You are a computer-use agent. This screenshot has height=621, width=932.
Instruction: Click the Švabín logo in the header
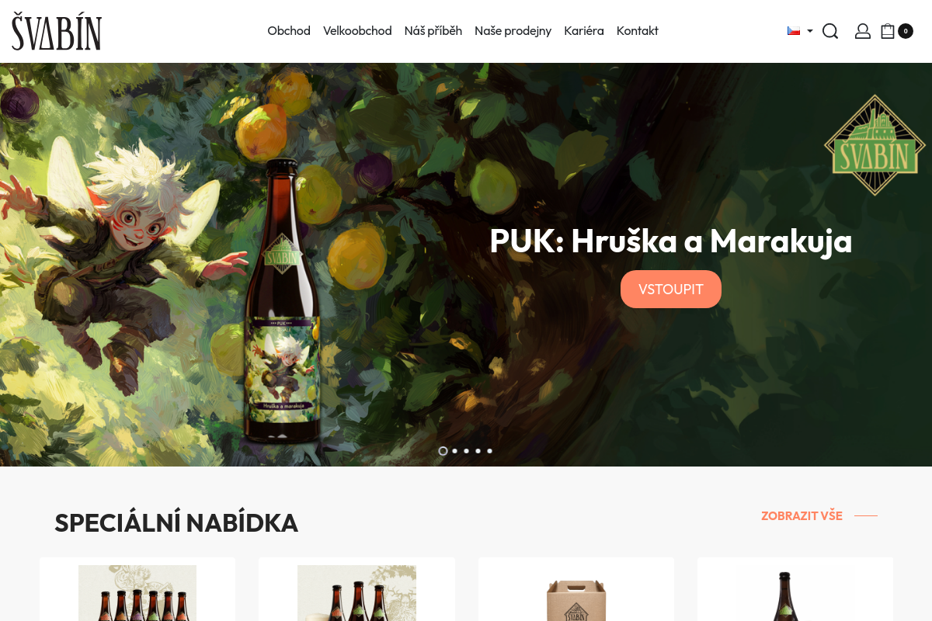click(57, 32)
